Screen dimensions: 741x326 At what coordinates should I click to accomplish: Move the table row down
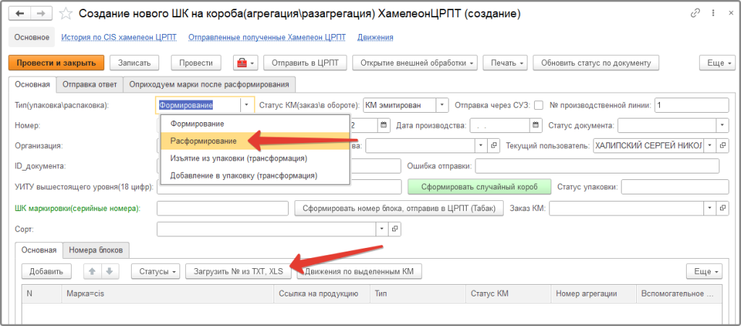pyautogui.click(x=110, y=271)
